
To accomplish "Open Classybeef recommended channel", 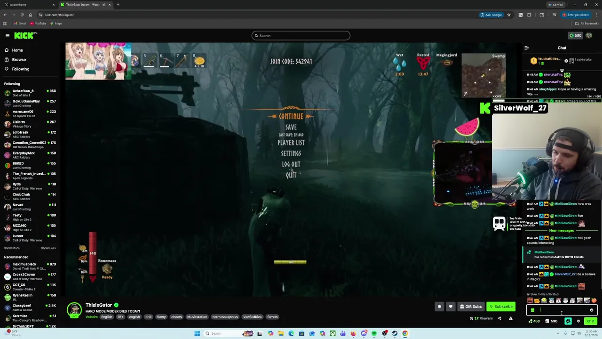I will [30, 307].
